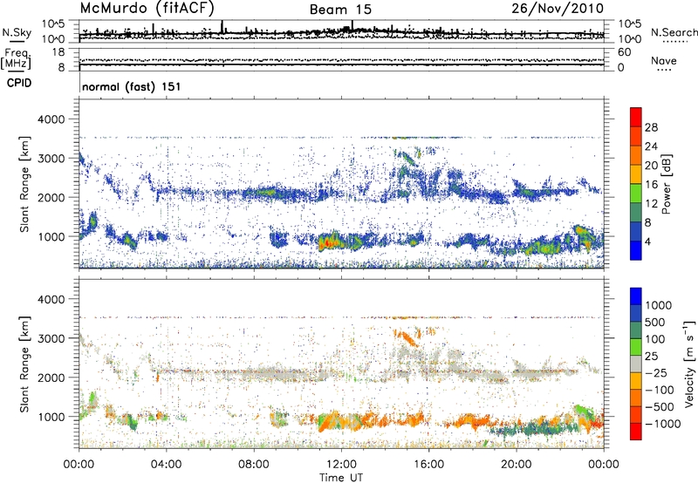Pick the light green power colorbar segment

636,193
